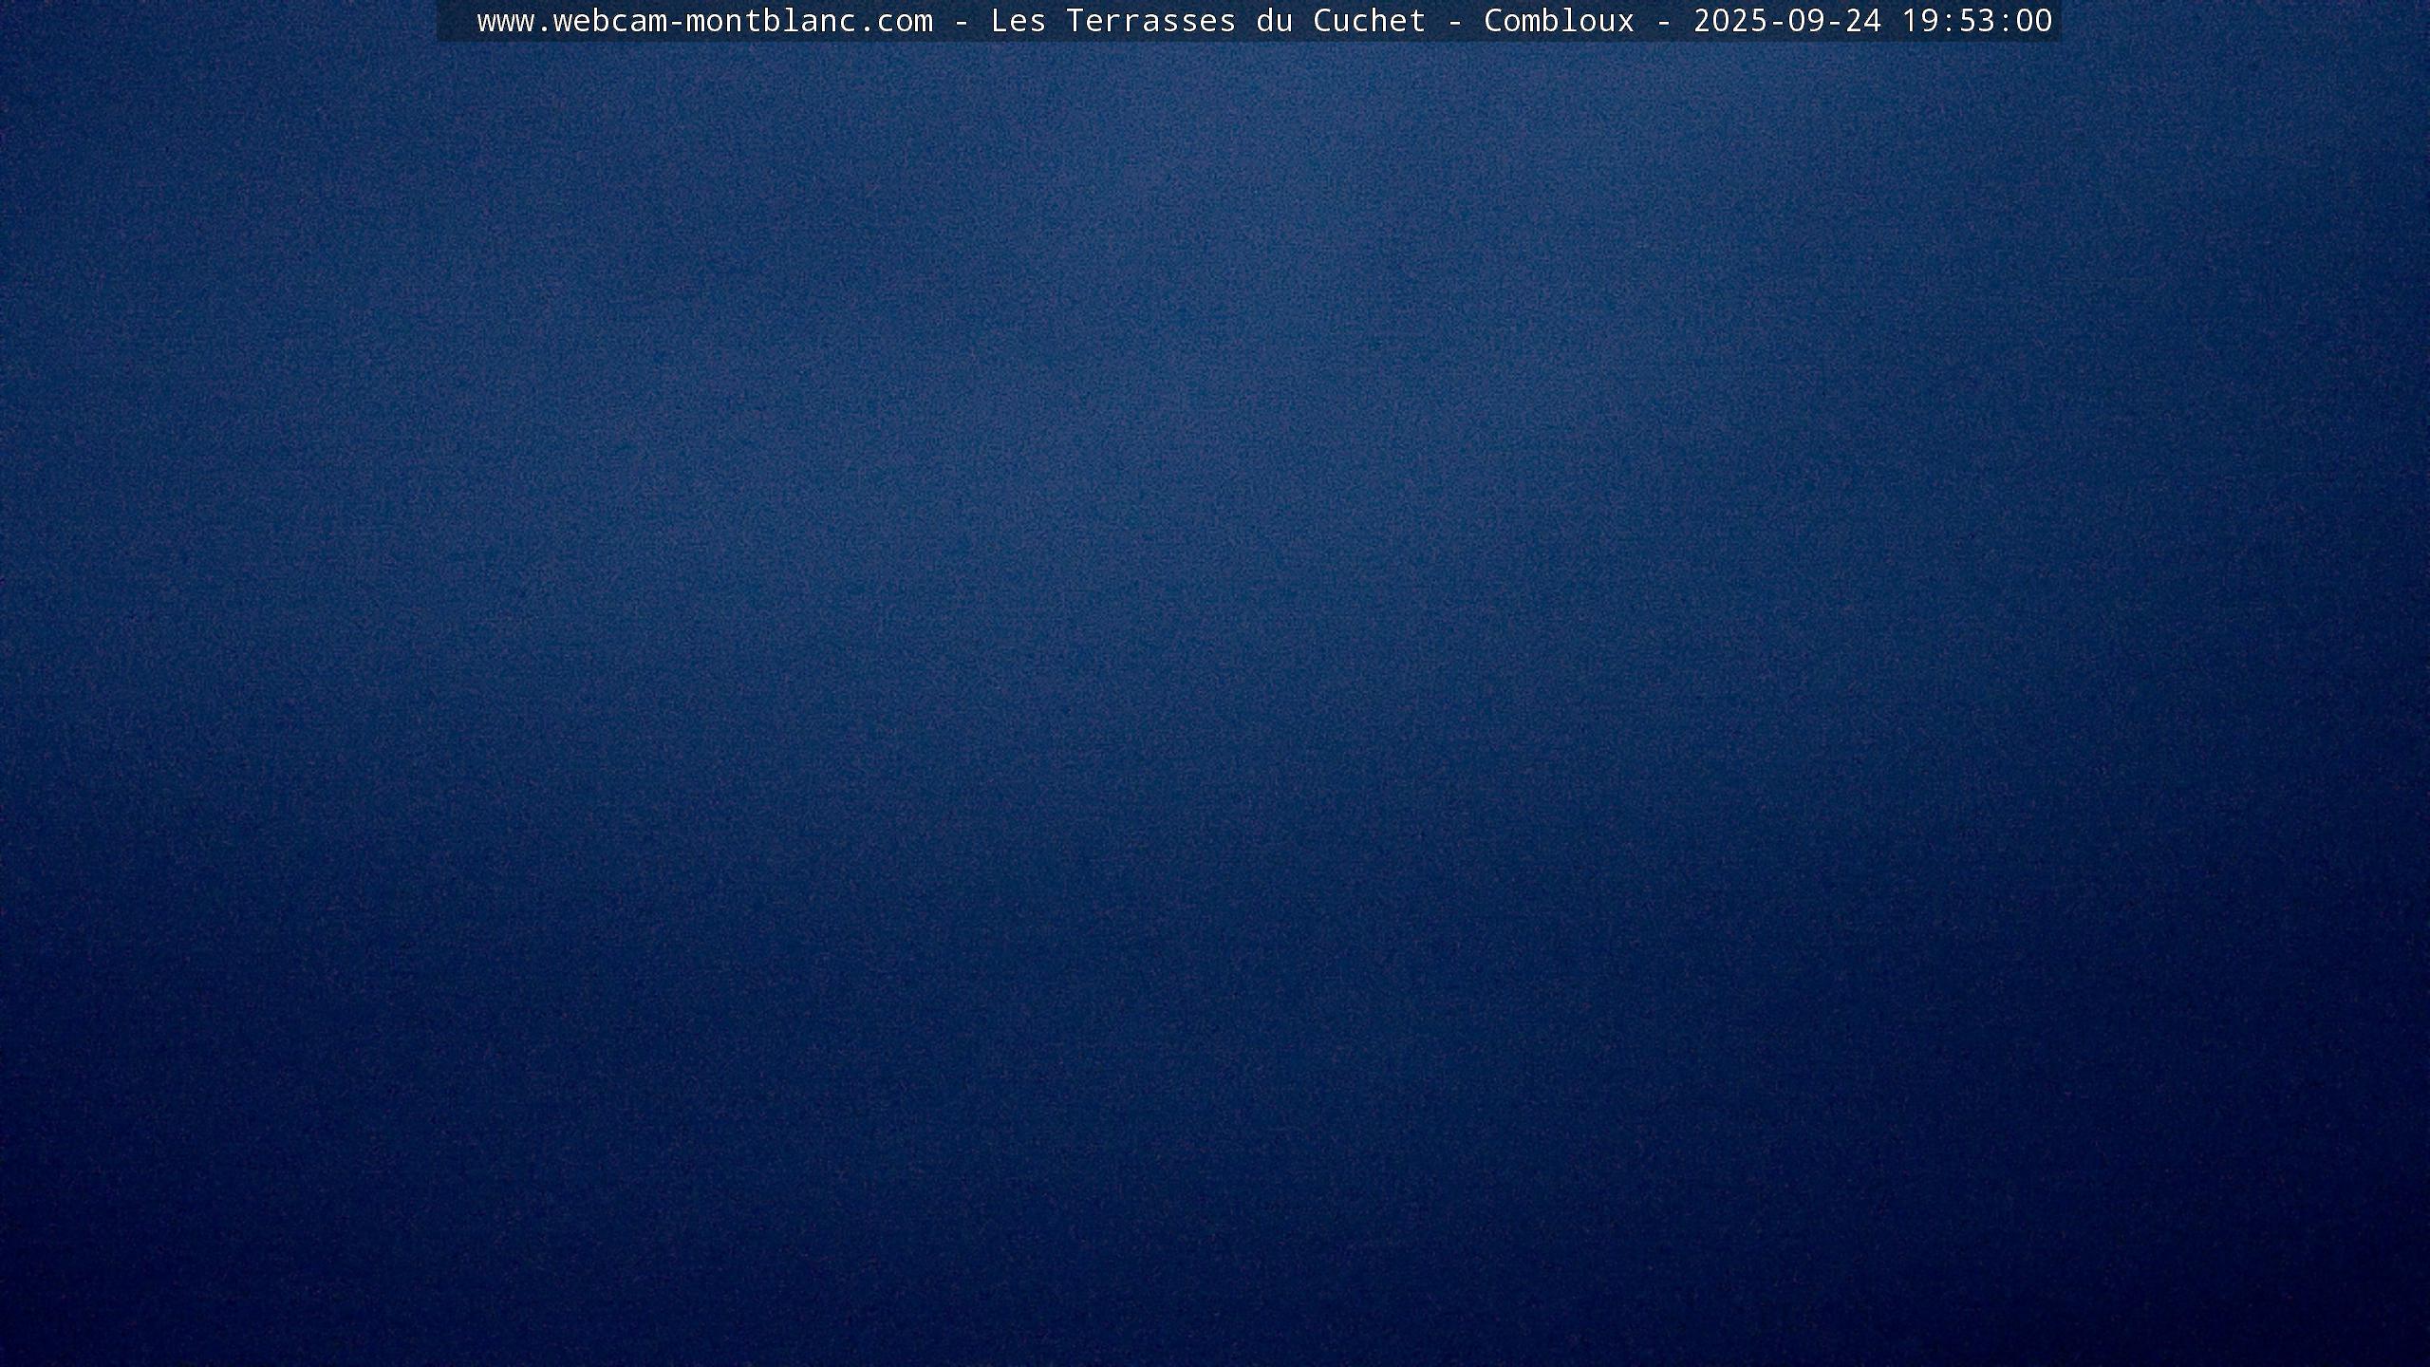Click the dash between Cuchet and Combloux
This screenshot has height=1367, width=2430.
click(x=1454, y=21)
